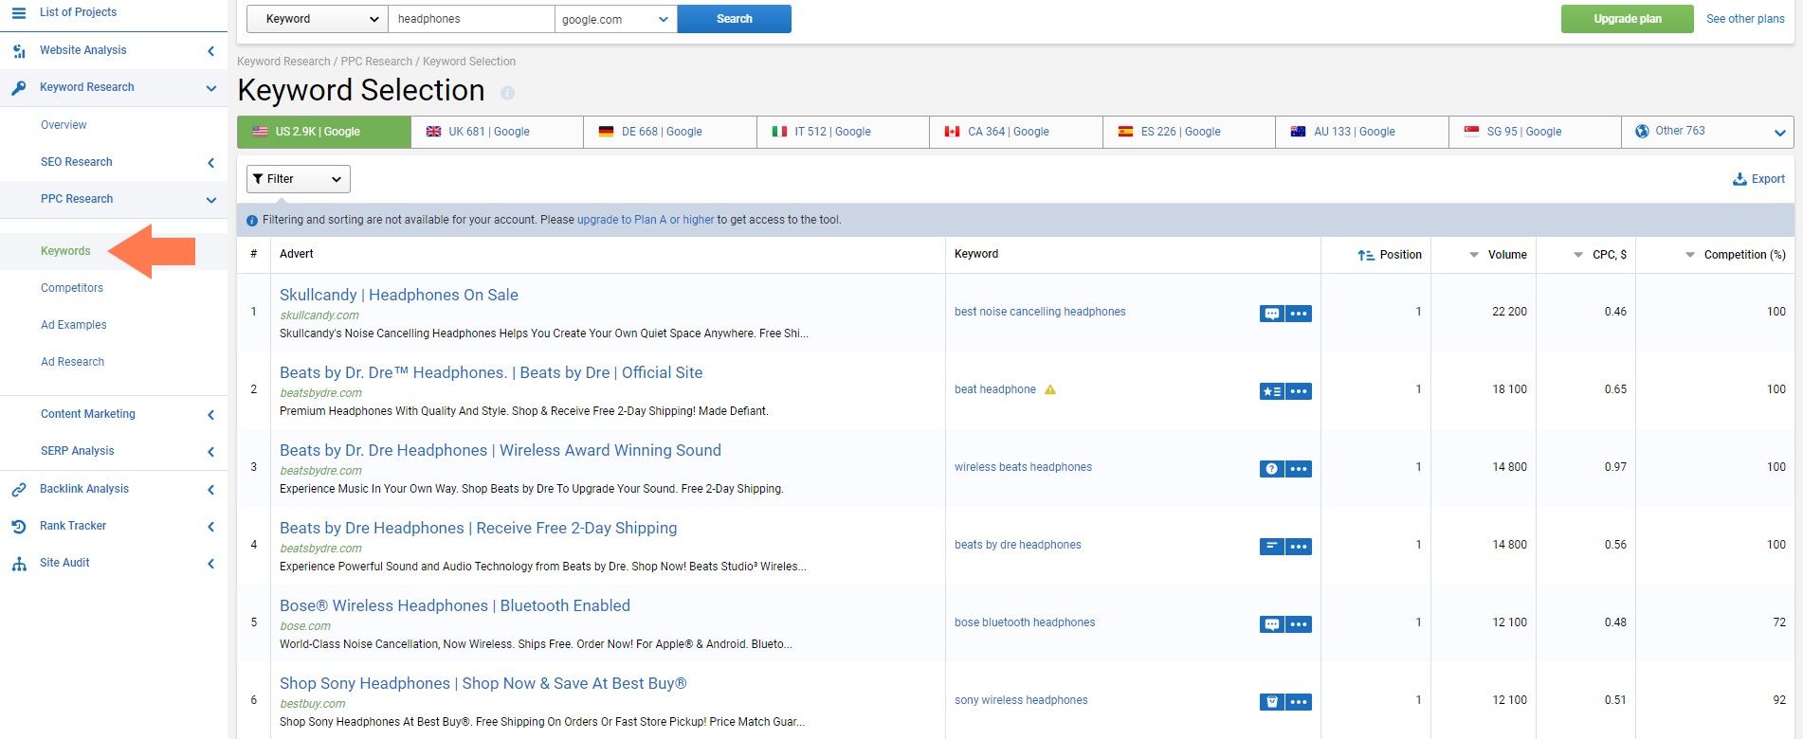Click the sony wireless headphones keyword
Screen dimensions: 1803x739
point(1021,700)
